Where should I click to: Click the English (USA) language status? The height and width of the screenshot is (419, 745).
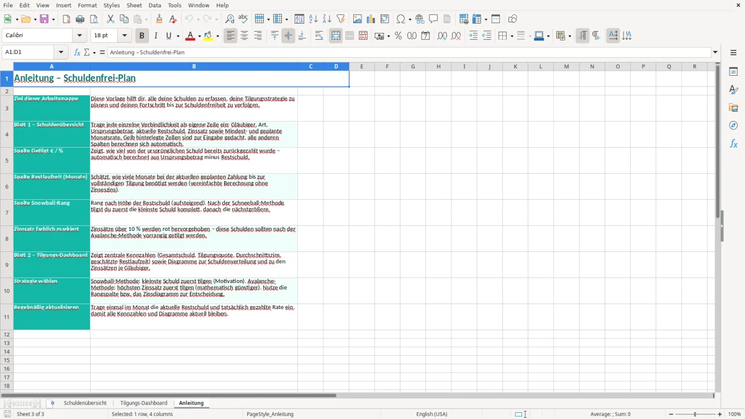[431, 414]
